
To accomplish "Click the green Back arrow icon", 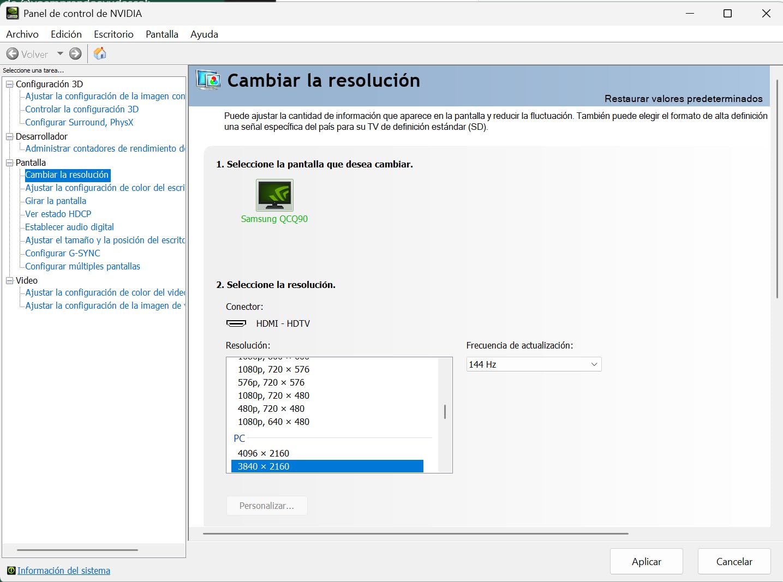I will tap(13, 54).
